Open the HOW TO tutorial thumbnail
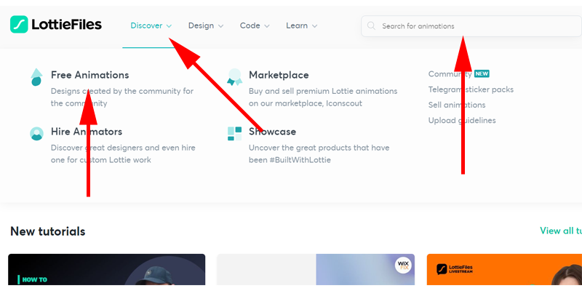582x291 pixels. coord(106,269)
